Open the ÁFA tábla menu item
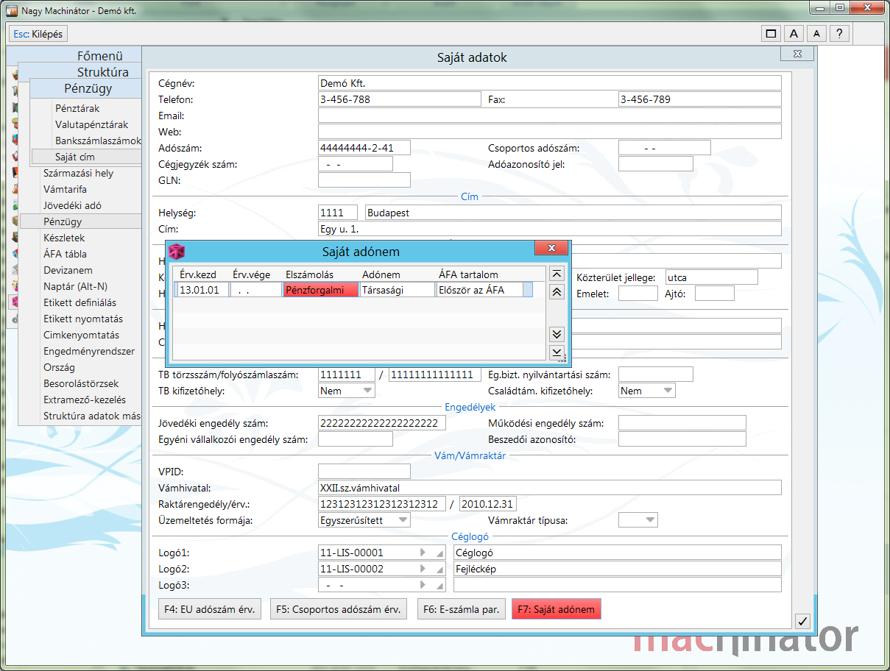The image size is (890, 671). 65,254
